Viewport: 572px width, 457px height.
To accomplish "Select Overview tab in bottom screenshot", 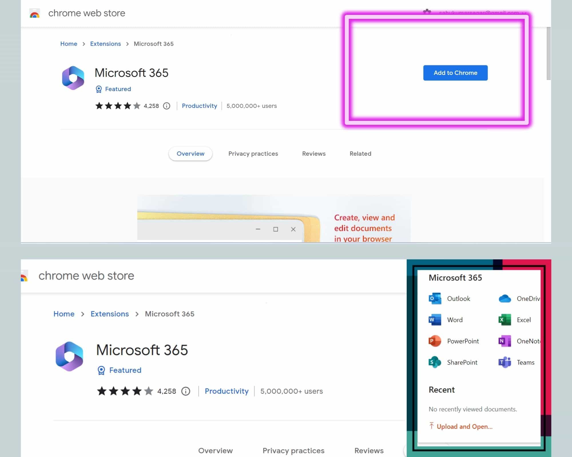I will point(215,450).
